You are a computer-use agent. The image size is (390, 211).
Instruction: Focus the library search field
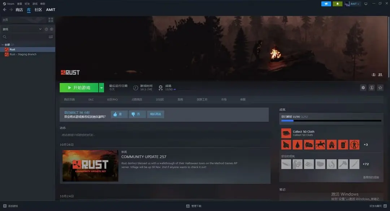point(25,37)
